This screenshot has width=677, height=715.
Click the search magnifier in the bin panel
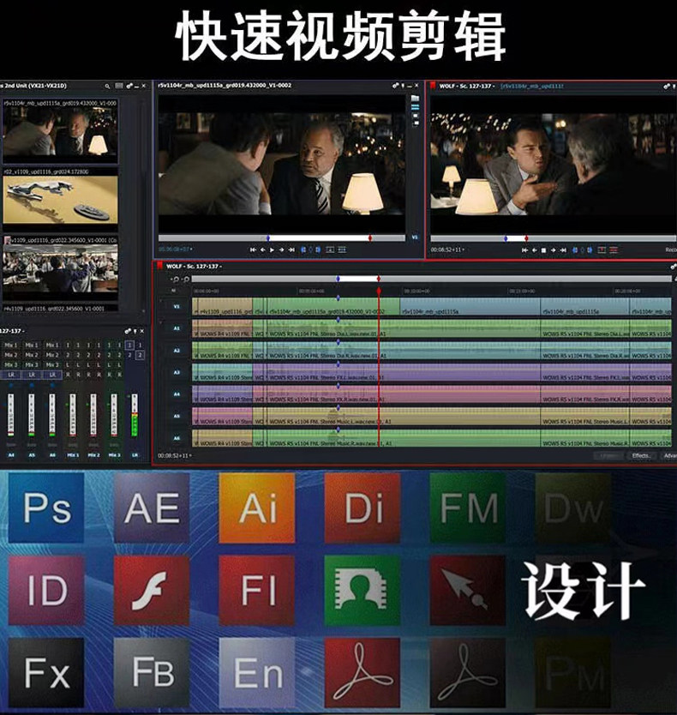click(x=107, y=86)
